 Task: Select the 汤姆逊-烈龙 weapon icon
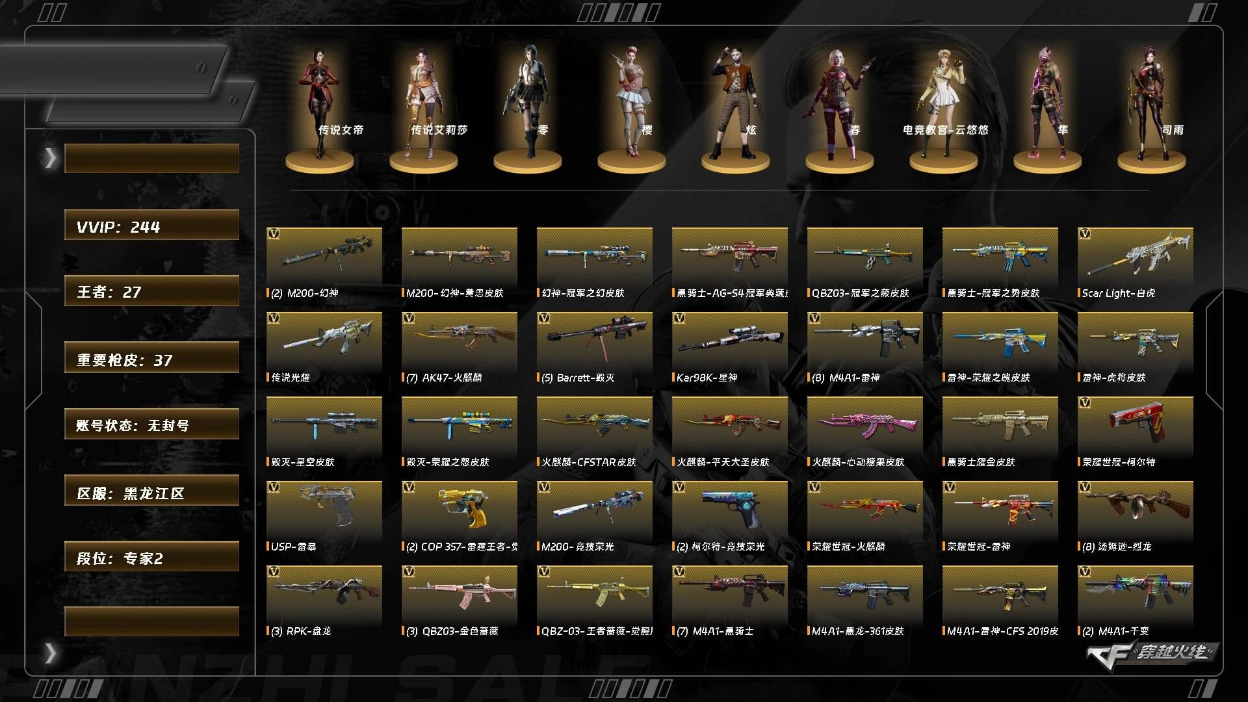[1135, 510]
